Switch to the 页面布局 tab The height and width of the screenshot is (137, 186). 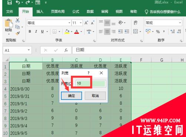point(58,12)
